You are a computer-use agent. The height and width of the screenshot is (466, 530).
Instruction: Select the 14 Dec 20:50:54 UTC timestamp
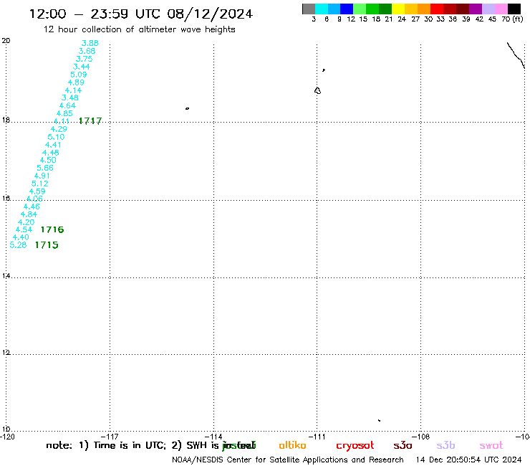point(468,460)
